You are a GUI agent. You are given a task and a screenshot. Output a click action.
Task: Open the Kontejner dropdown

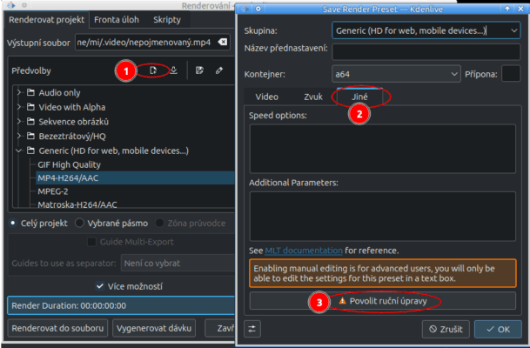tap(396, 74)
